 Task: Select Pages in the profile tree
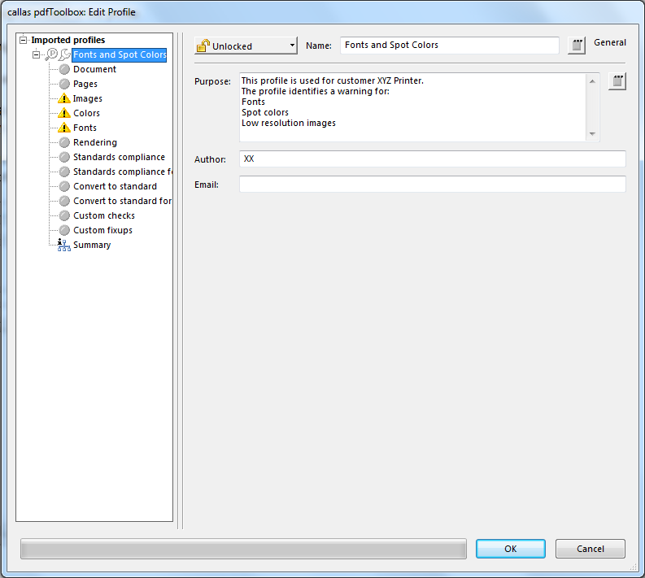point(85,84)
